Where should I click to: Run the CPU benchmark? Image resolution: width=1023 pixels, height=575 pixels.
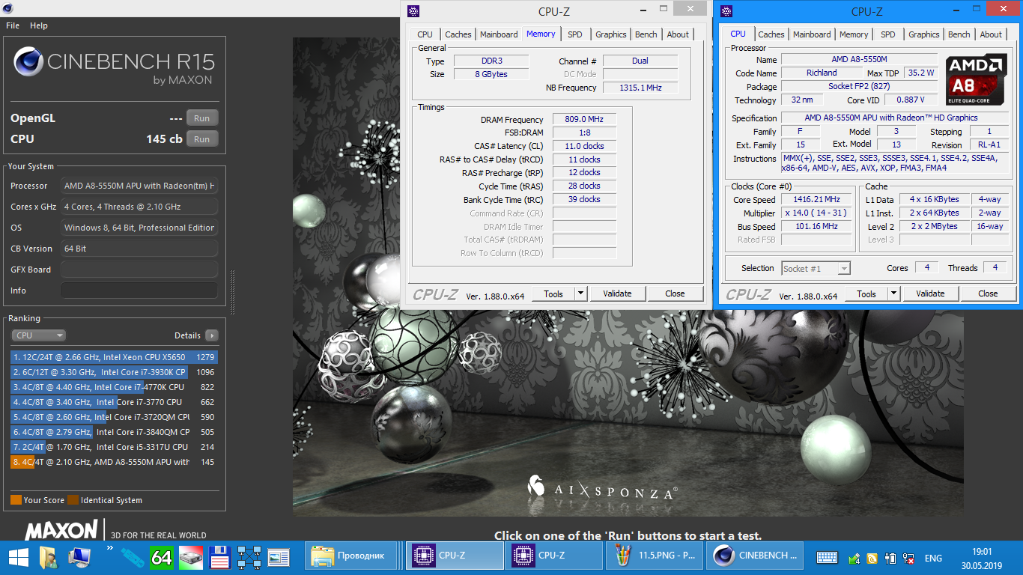pyautogui.click(x=202, y=139)
